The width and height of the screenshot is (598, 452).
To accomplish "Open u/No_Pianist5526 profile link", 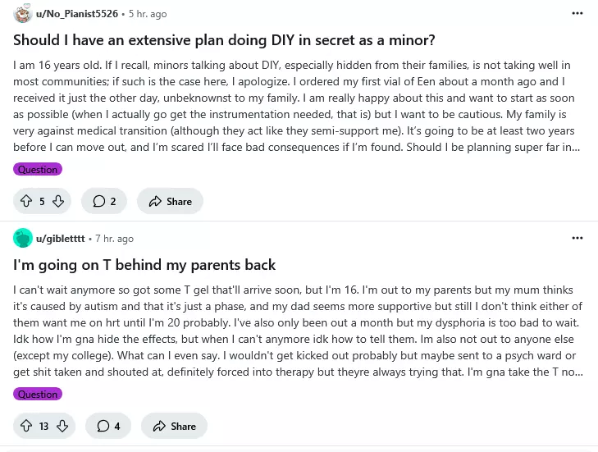I will click(77, 14).
